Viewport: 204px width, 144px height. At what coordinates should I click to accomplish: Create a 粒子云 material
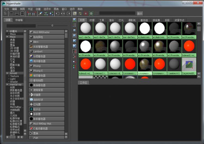[47, 109]
